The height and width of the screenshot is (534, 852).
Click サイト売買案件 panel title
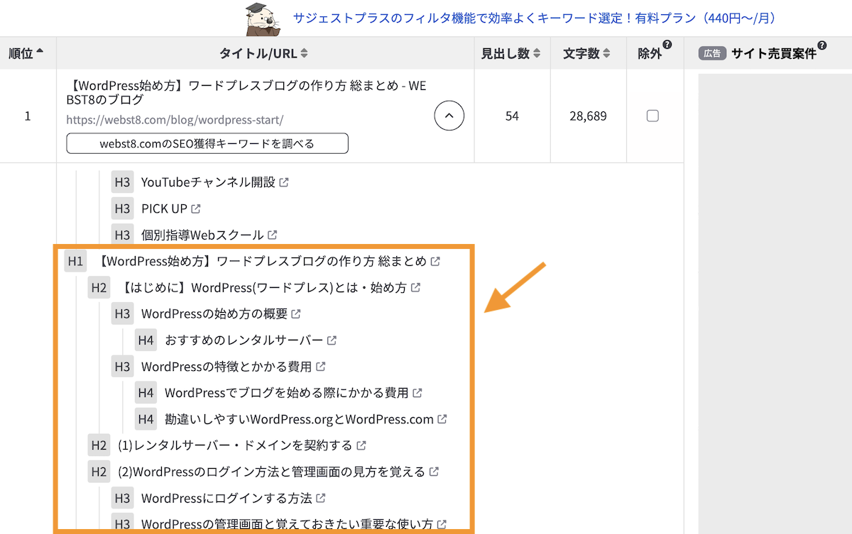pyautogui.click(x=774, y=53)
